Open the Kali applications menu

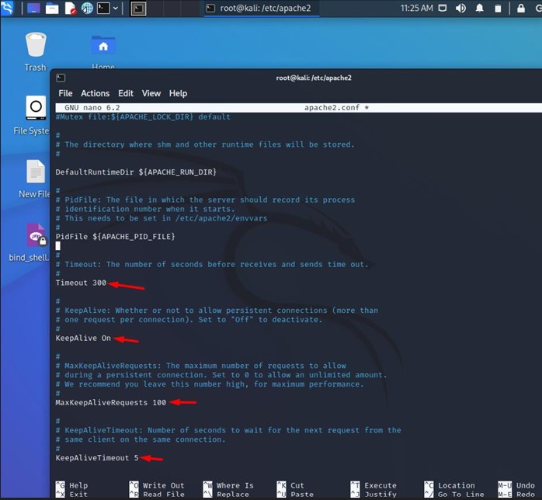point(10,9)
